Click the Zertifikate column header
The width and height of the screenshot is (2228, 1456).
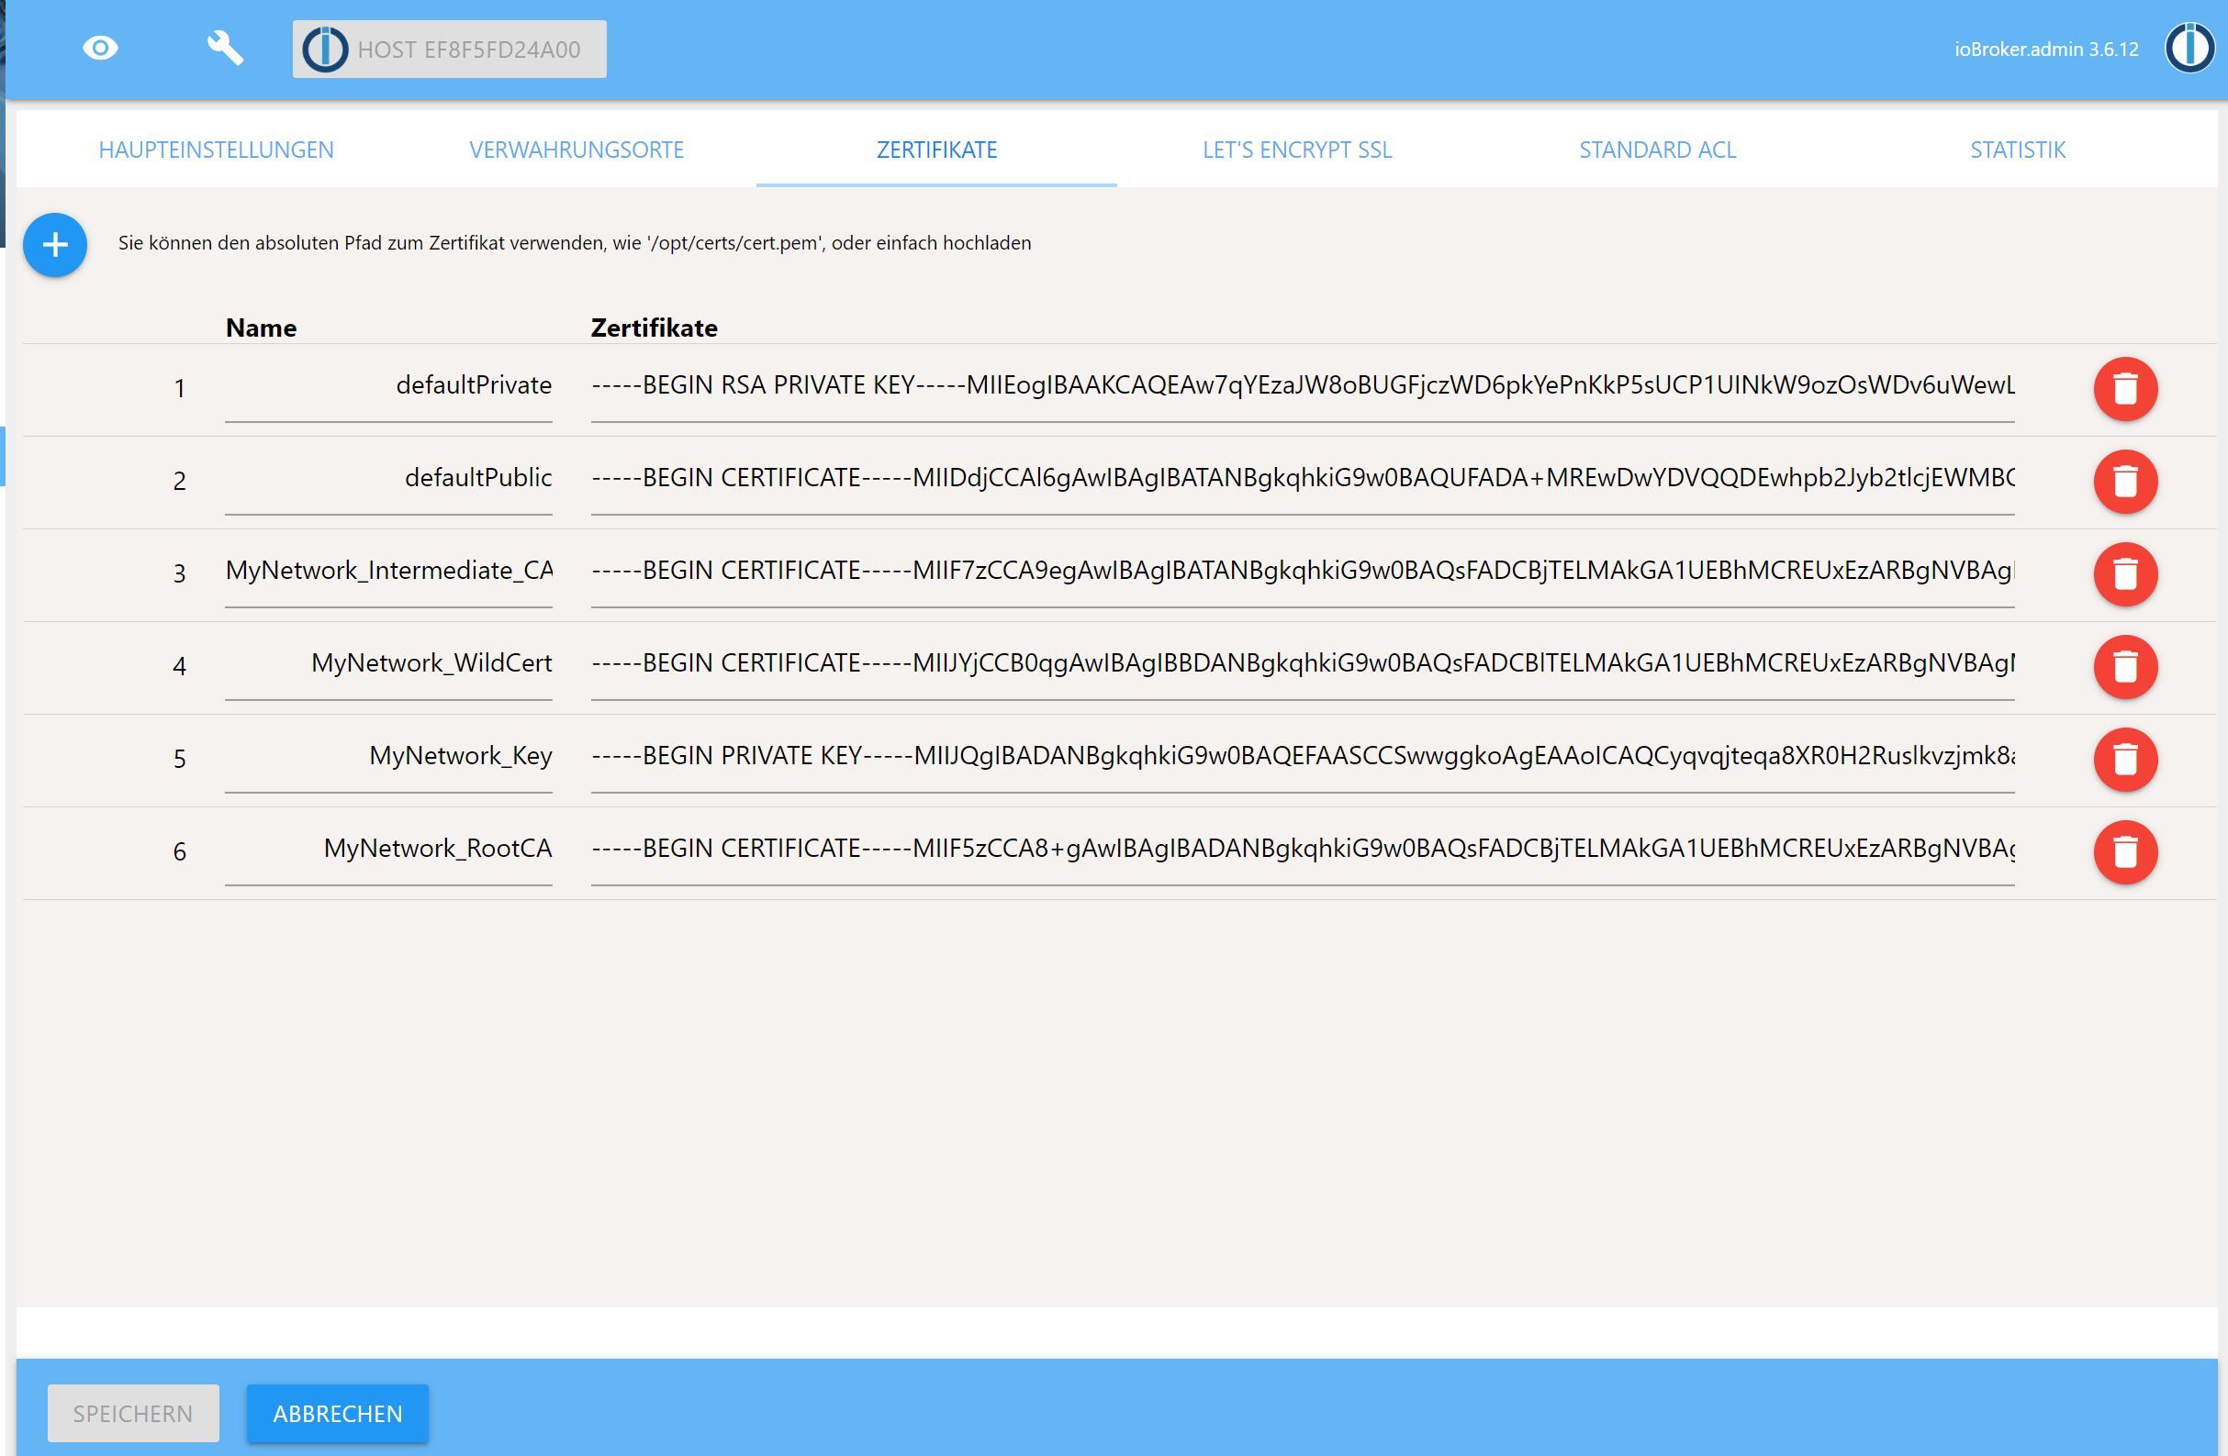coord(655,328)
